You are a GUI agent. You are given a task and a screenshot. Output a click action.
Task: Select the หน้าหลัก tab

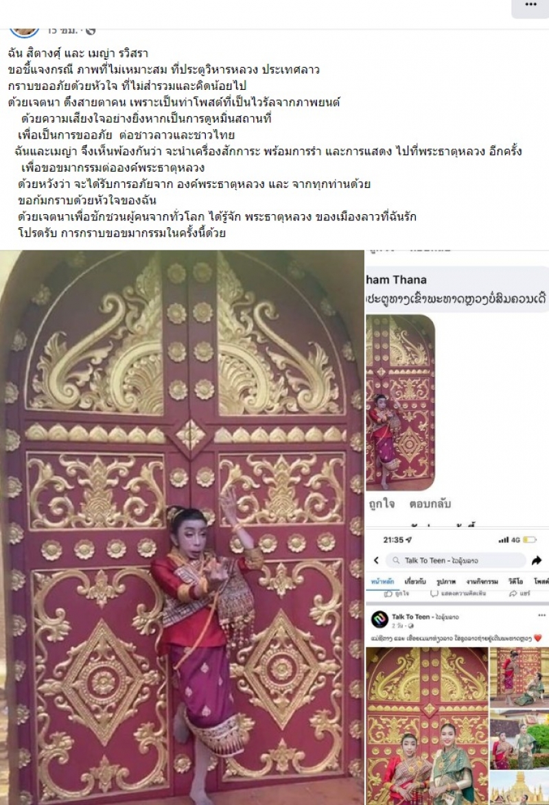coord(383,582)
